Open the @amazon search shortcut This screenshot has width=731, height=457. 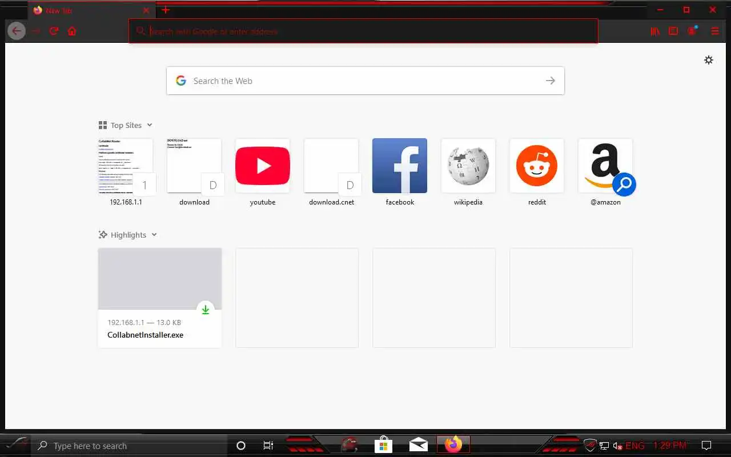point(605,172)
